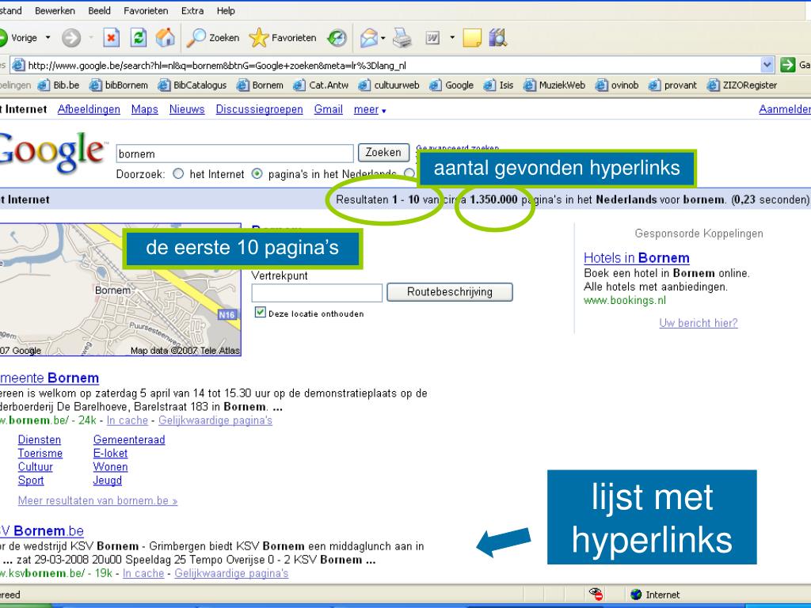
Task: Click the address bar URL field
Action: [386, 65]
